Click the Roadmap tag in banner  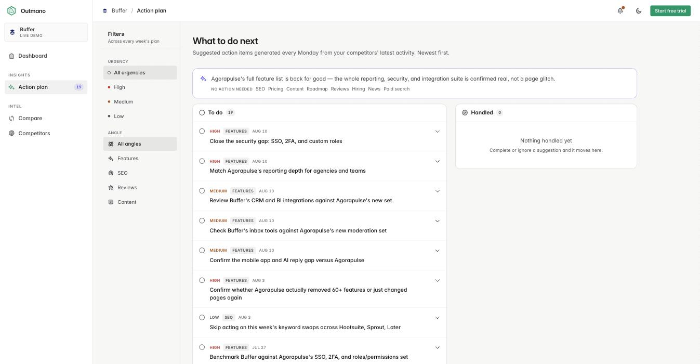[x=317, y=89]
